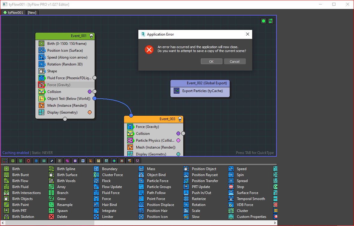The image size is (354, 226).
Task: Click the teal circle on Event_003 Display (Geometry)
Action: coord(178,154)
